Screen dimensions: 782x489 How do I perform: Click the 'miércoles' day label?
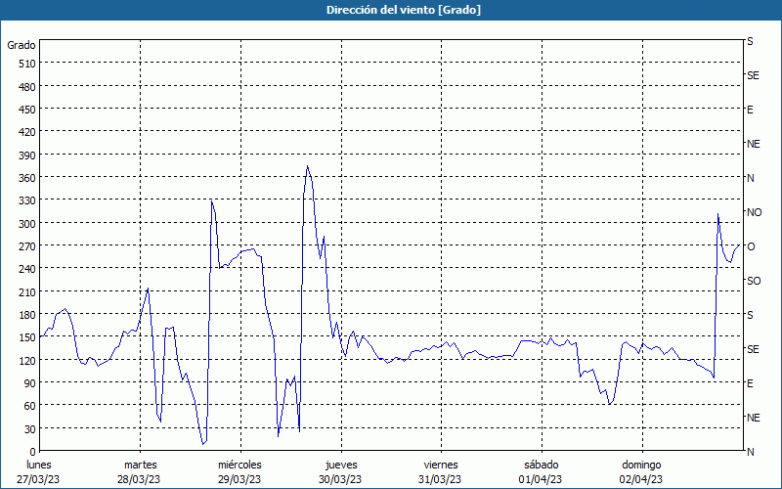239,466
